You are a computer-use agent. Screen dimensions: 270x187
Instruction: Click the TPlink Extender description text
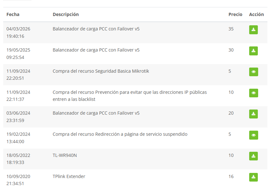pos(69,176)
